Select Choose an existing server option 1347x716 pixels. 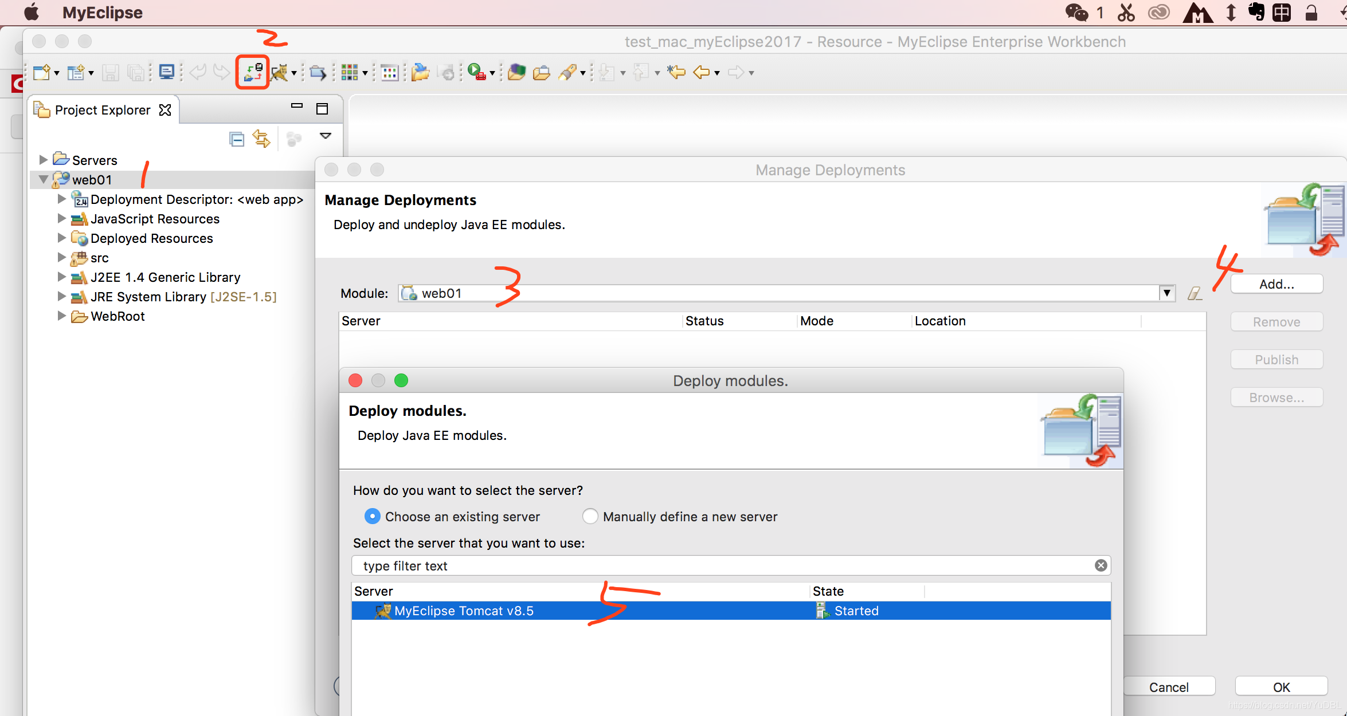[x=373, y=517]
